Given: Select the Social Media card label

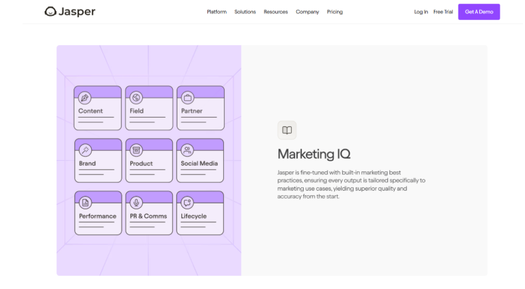Looking at the screenshot, I should 199,163.
